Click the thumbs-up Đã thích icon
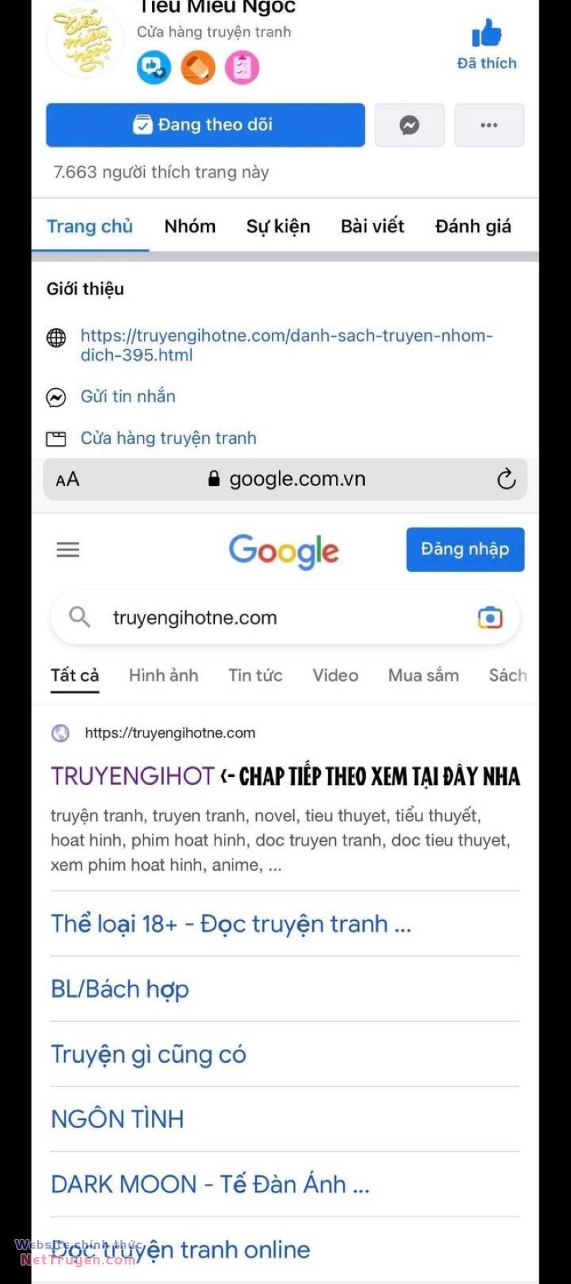The width and height of the screenshot is (571, 1284). coord(487,33)
